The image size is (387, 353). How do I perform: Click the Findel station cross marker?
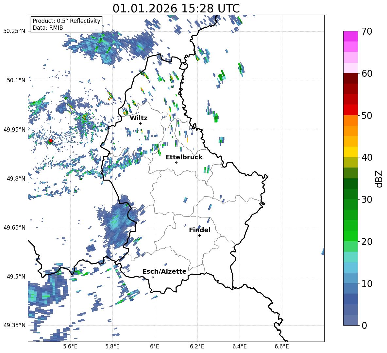click(199, 236)
